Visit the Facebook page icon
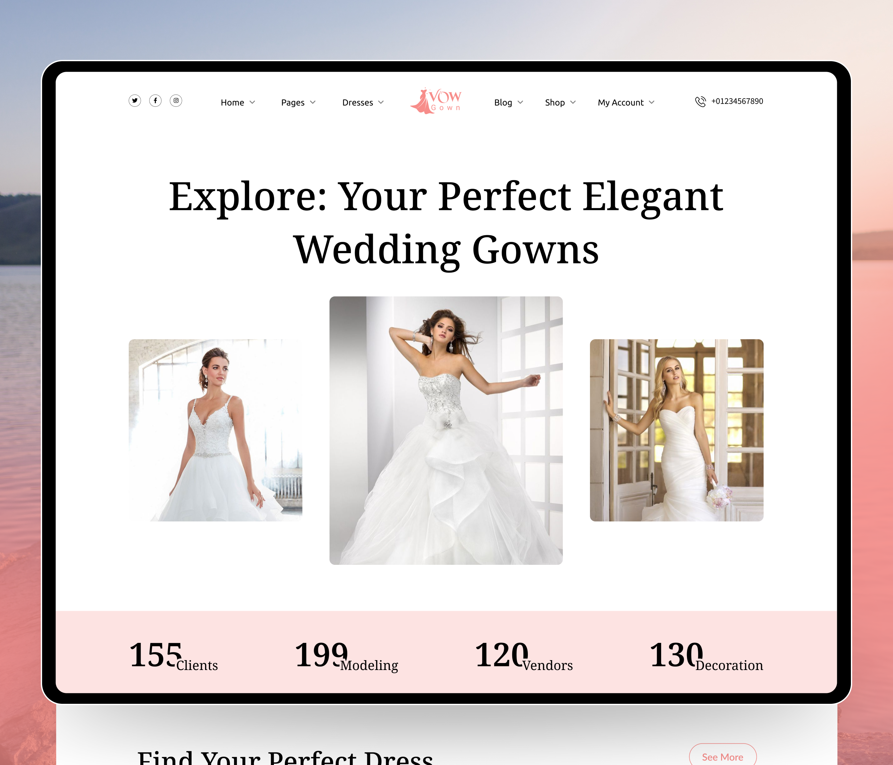The image size is (893, 765). pyautogui.click(x=156, y=101)
